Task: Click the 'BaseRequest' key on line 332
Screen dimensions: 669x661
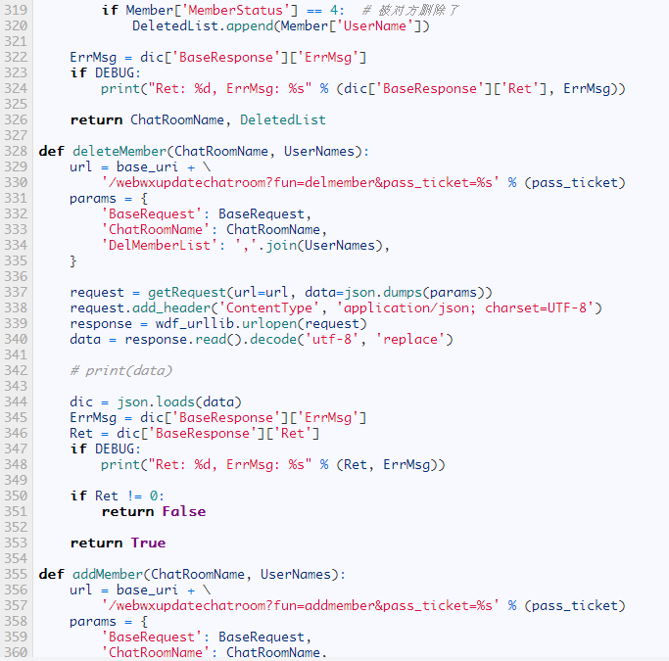Action: point(152,214)
